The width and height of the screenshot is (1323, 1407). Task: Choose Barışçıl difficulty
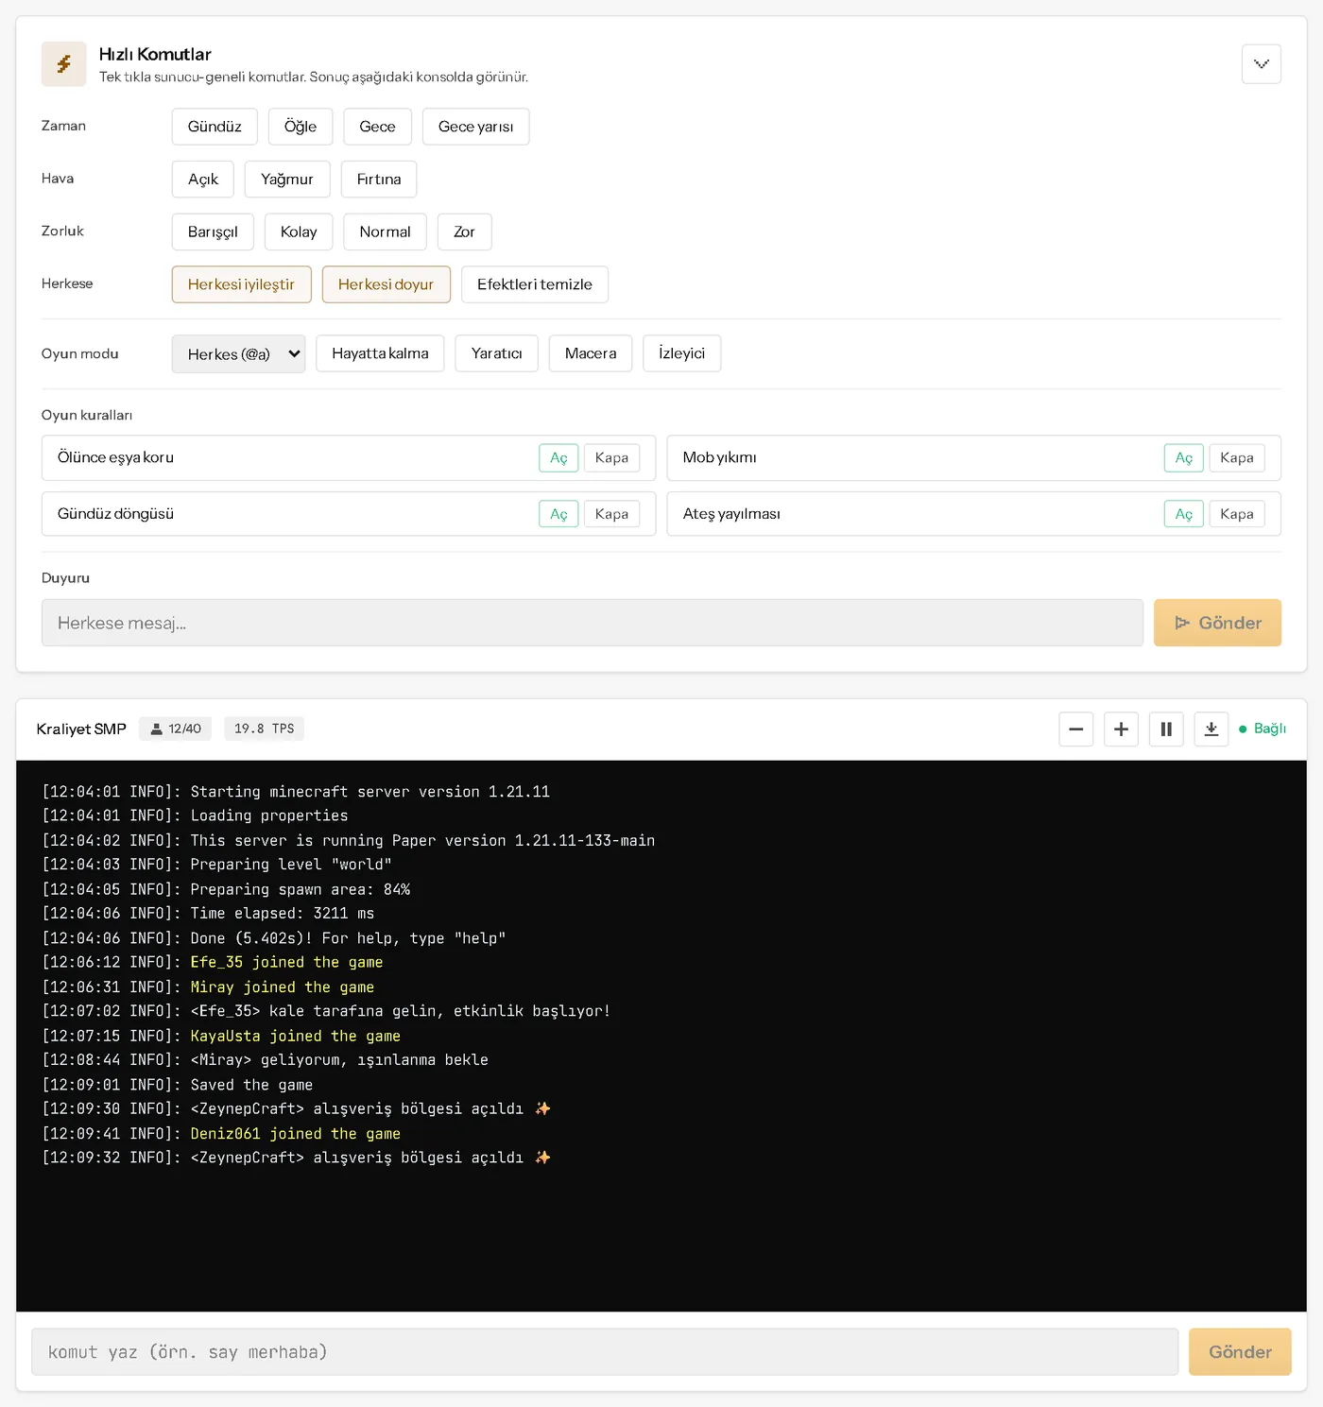click(x=213, y=232)
